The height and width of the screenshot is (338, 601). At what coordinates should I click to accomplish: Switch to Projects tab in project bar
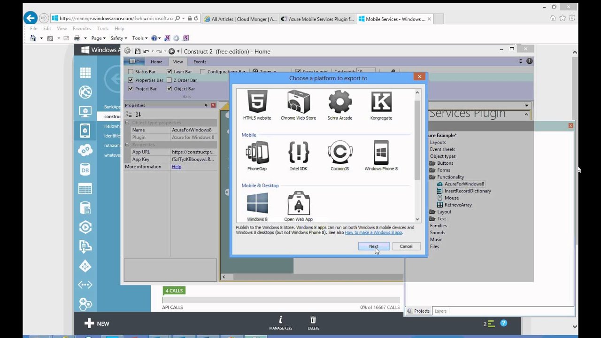coord(418,311)
